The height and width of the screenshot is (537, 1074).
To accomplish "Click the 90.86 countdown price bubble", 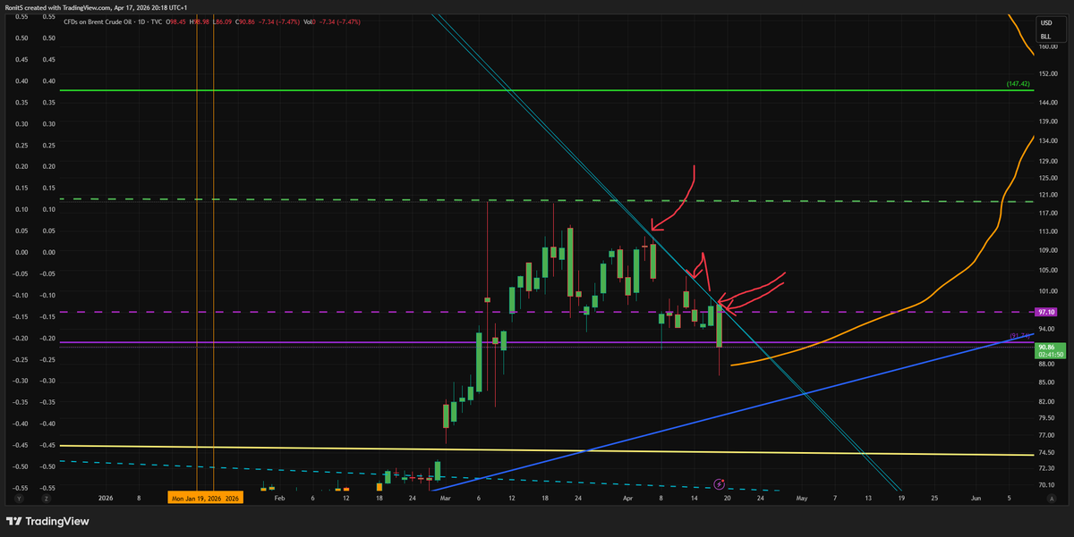I will 1048,349.
